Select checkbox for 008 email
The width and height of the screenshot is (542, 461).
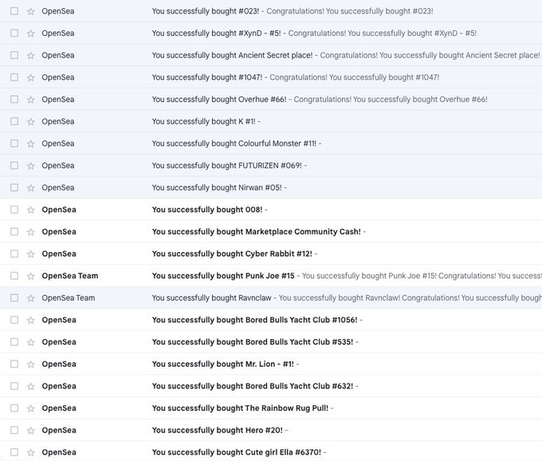(14, 210)
